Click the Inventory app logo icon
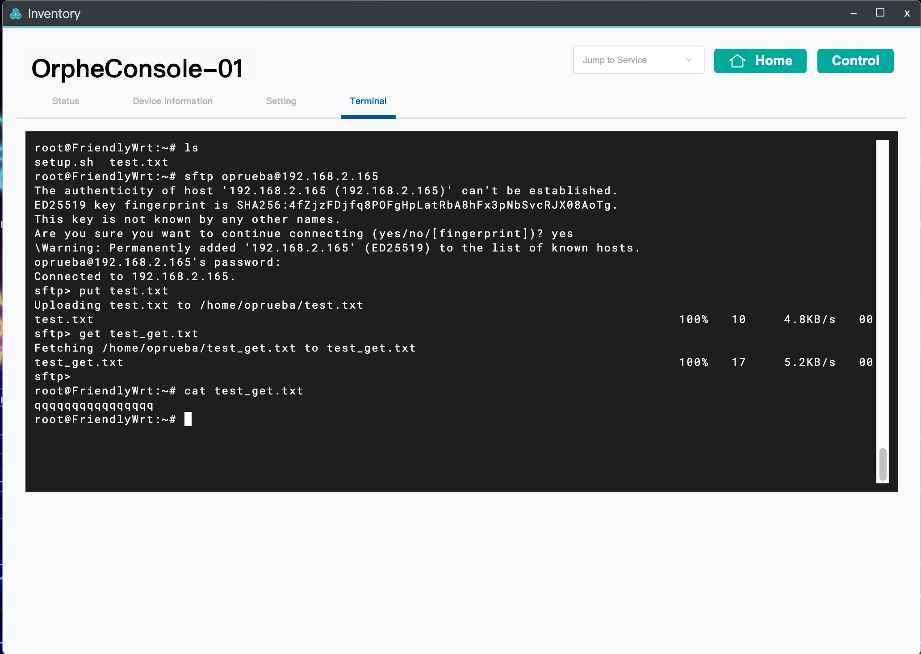The height and width of the screenshot is (654, 921). (16, 14)
